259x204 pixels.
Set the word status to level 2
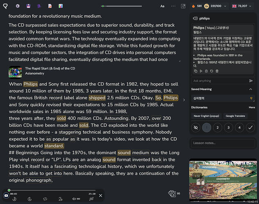coord(218,127)
